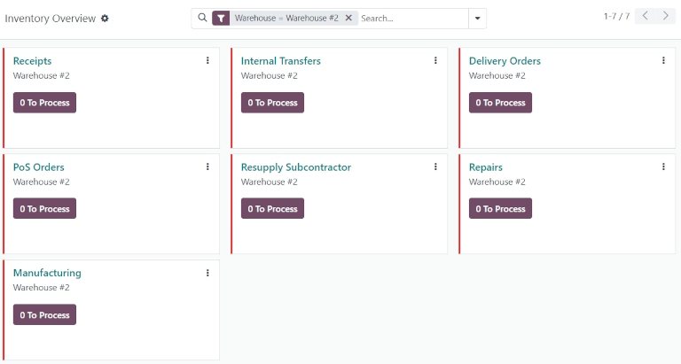Click Warehouse #2 text under PoS Orders

(42, 182)
